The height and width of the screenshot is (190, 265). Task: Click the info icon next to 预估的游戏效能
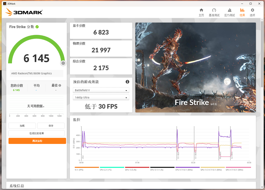(x=127, y=82)
